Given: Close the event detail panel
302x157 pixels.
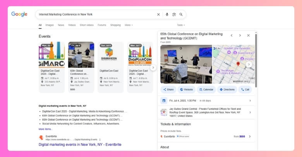Looking at the screenshot, I should pyautogui.click(x=249, y=36).
